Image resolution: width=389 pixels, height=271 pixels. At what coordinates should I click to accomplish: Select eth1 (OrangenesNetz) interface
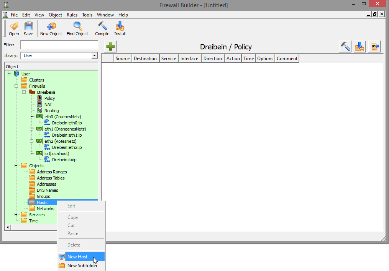click(x=65, y=129)
